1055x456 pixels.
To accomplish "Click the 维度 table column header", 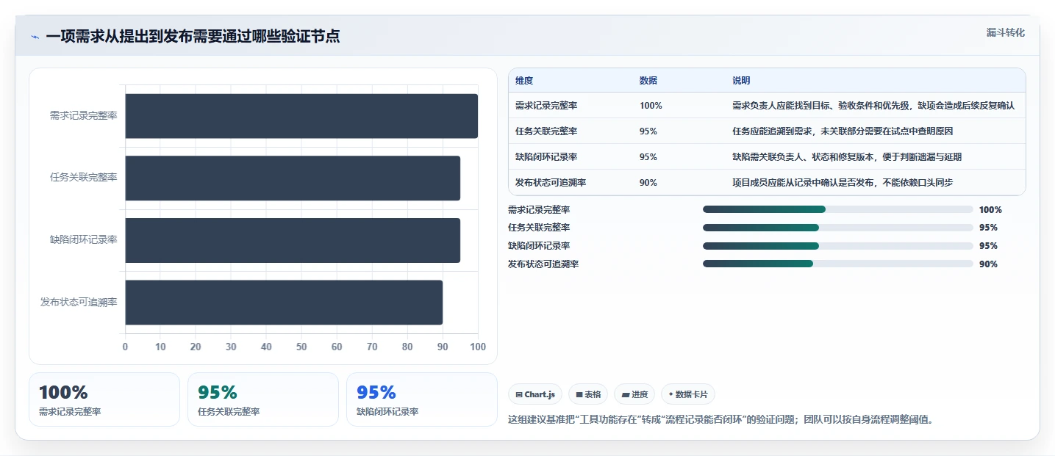I will click(x=524, y=80).
